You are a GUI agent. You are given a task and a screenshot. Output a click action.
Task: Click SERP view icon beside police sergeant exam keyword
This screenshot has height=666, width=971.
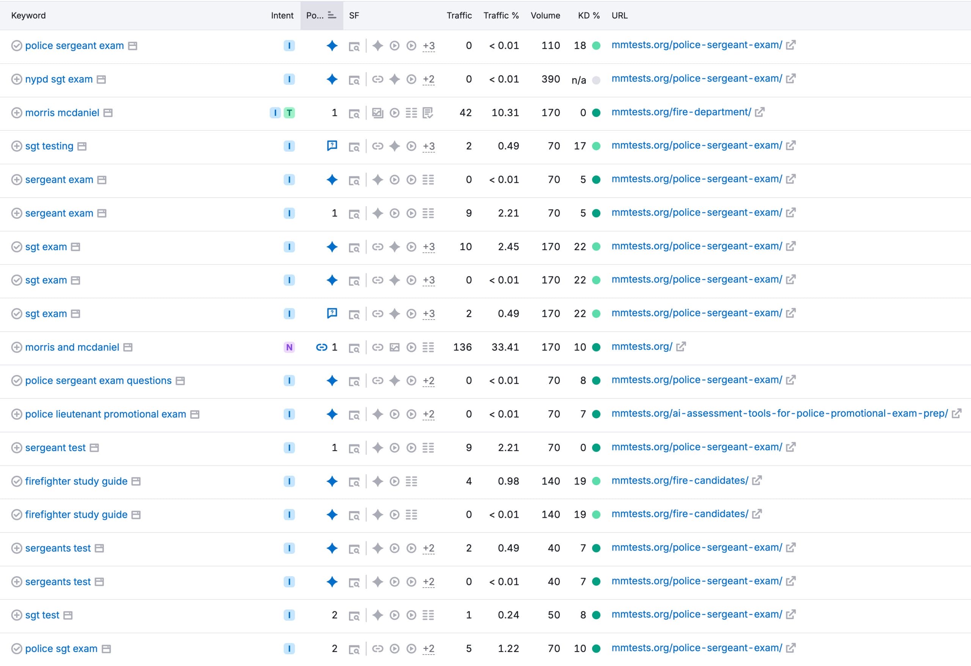click(132, 46)
